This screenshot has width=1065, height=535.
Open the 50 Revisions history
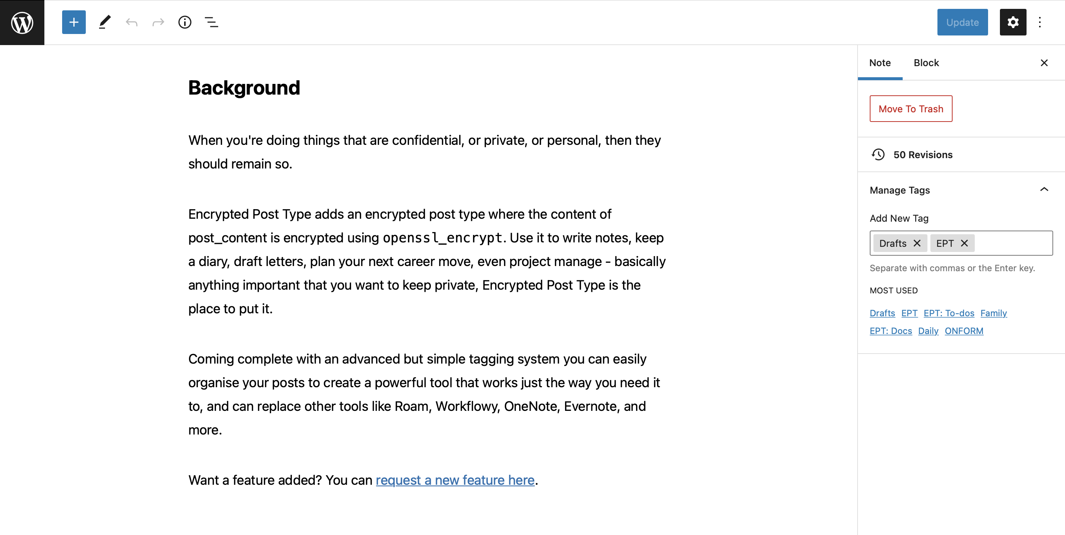point(922,155)
